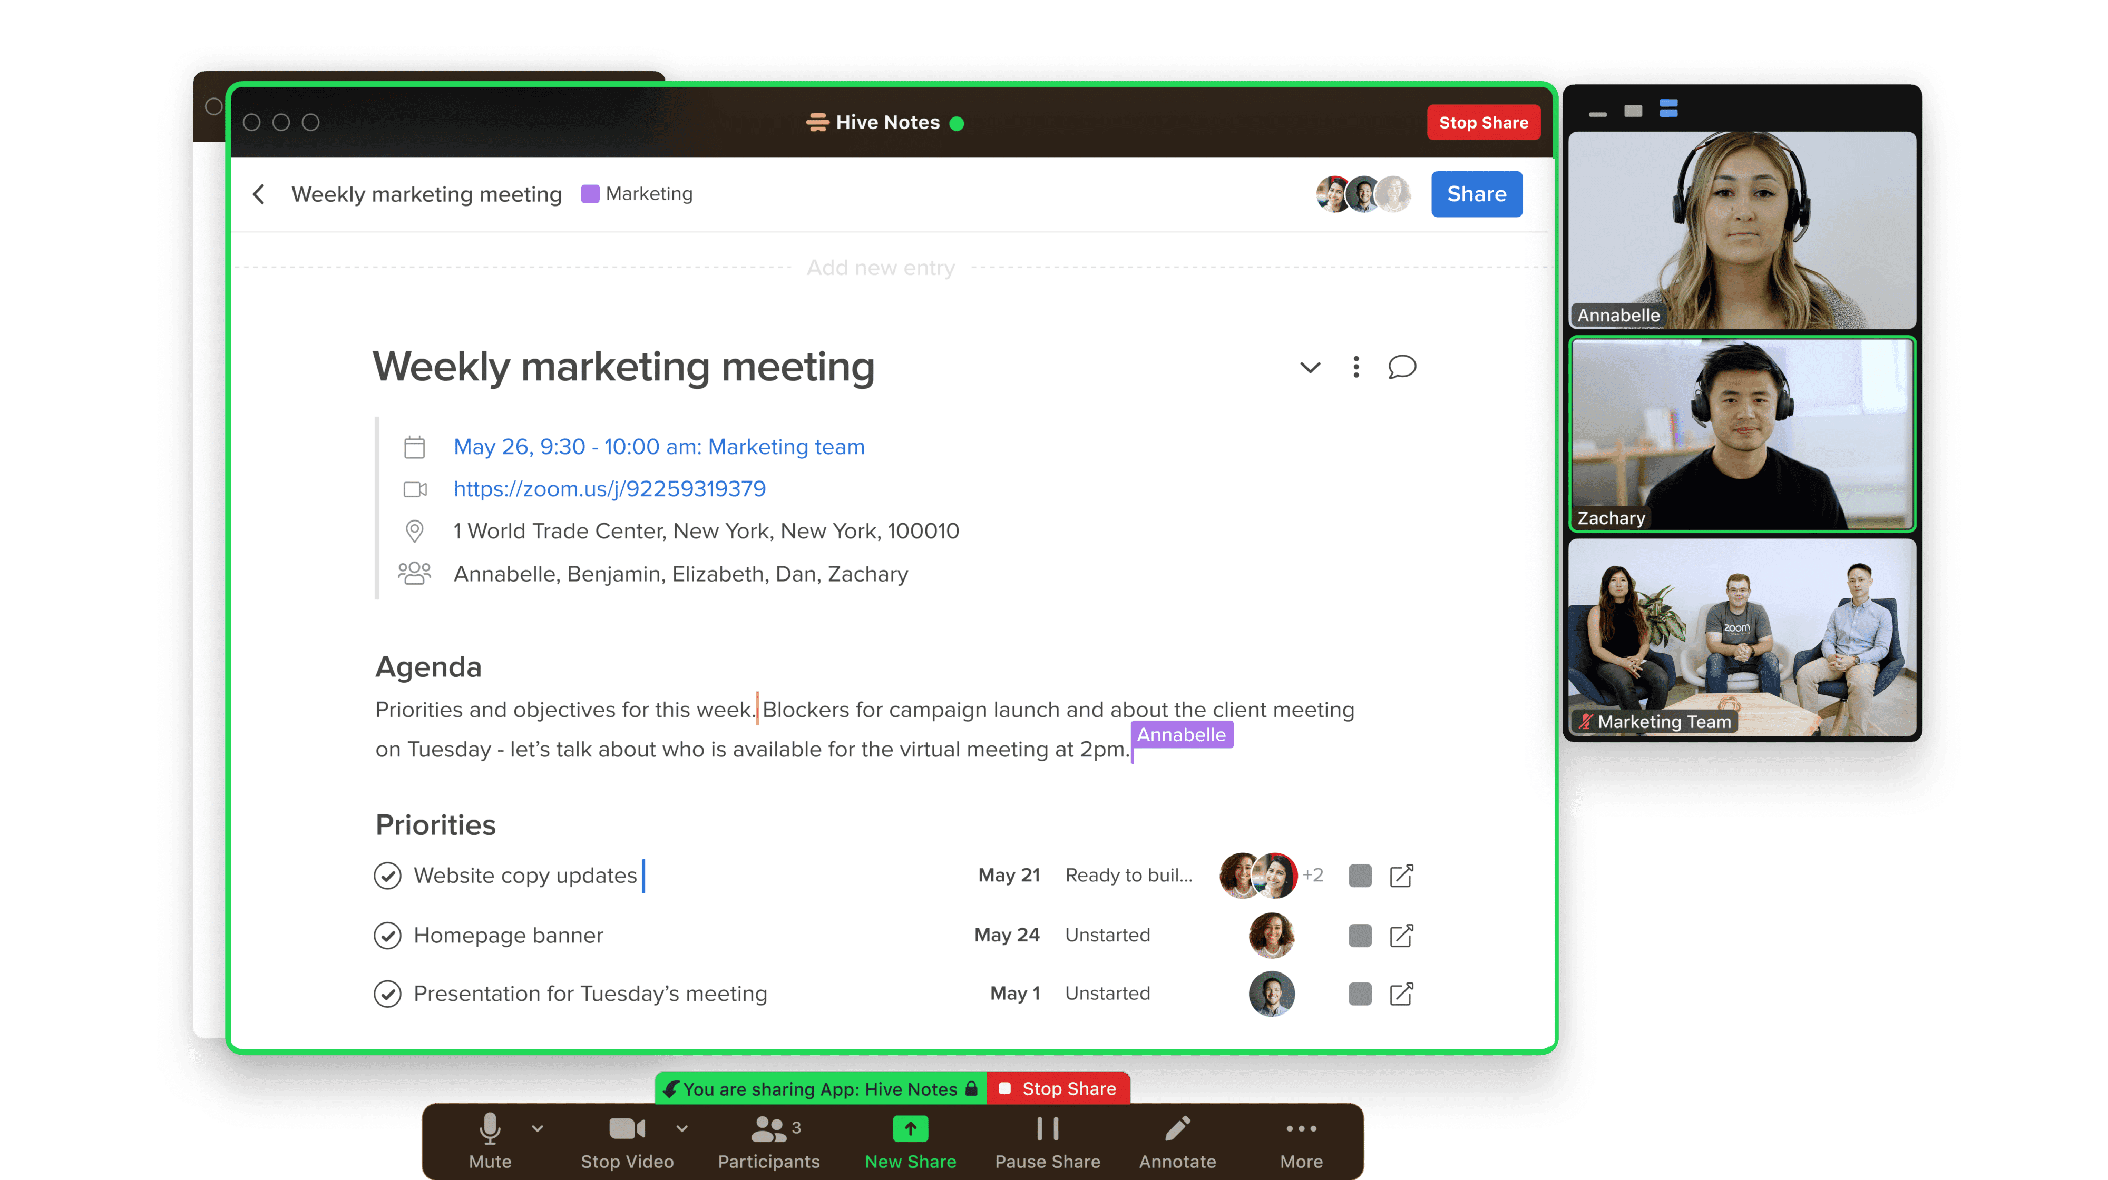Screen dimensions: 2108x1180
Task: Open Website copy updates in a new window
Action: pyautogui.click(x=1401, y=876)
